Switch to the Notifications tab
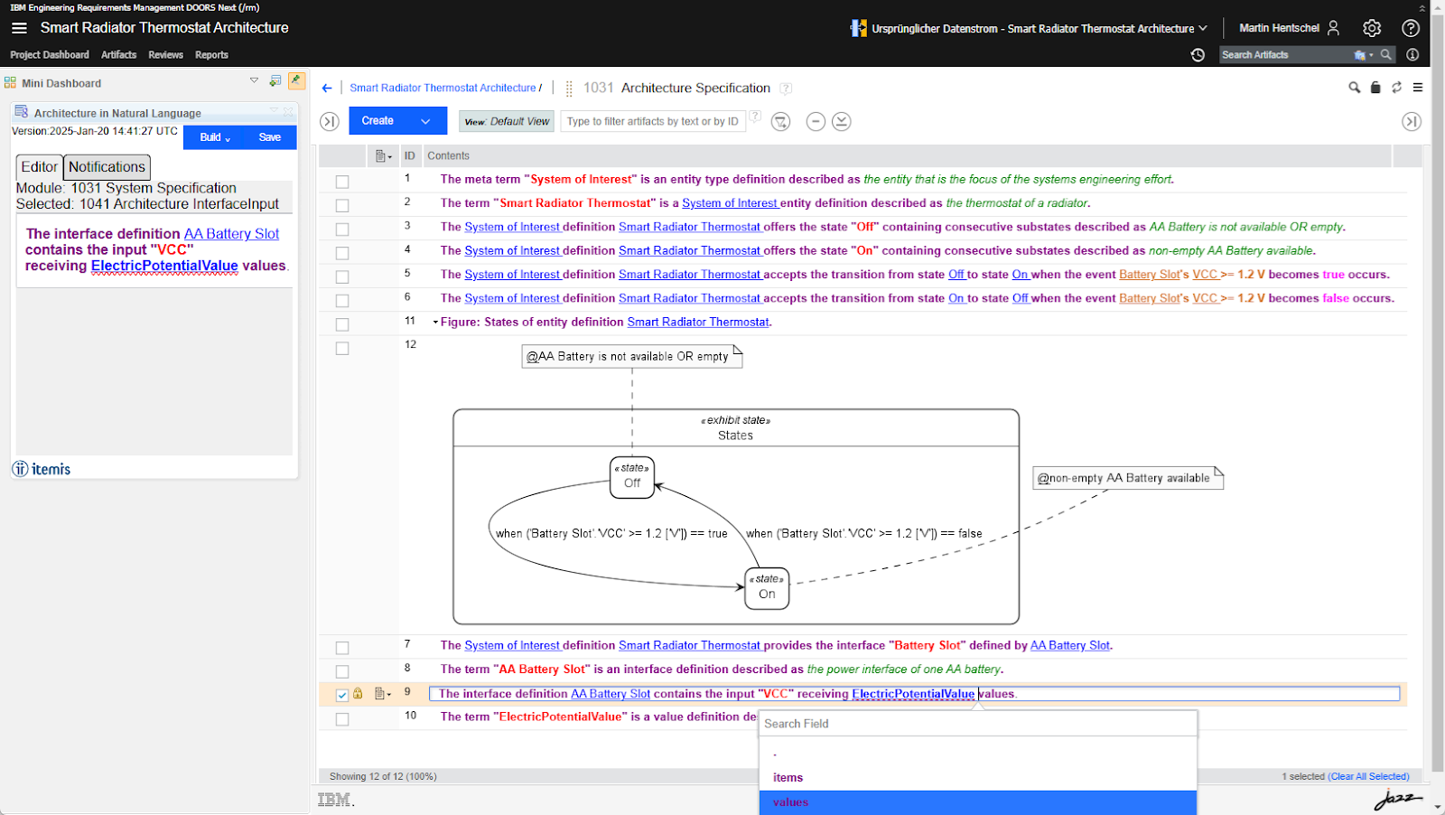This screenshot has height=815, width=1445. coord(107,167)
